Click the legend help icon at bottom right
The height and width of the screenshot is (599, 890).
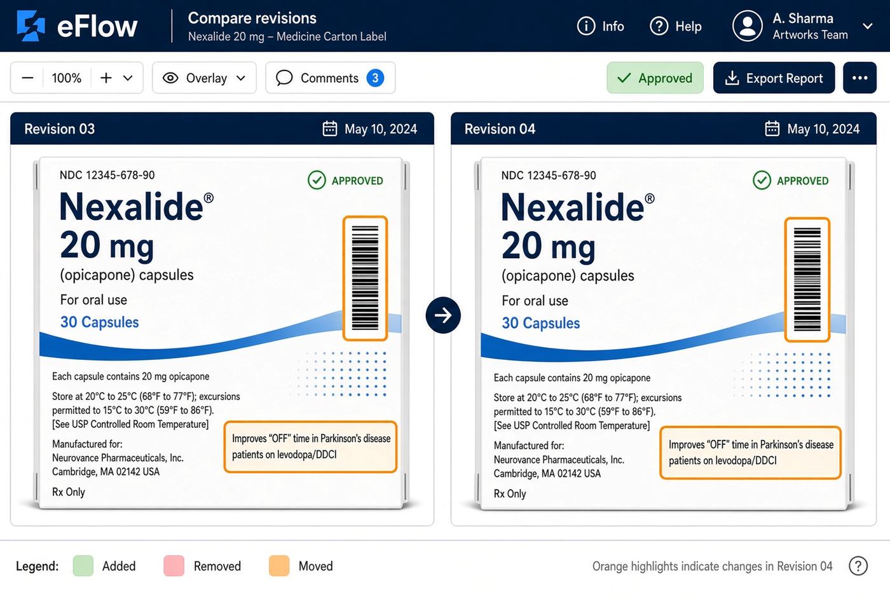point(858,566)
